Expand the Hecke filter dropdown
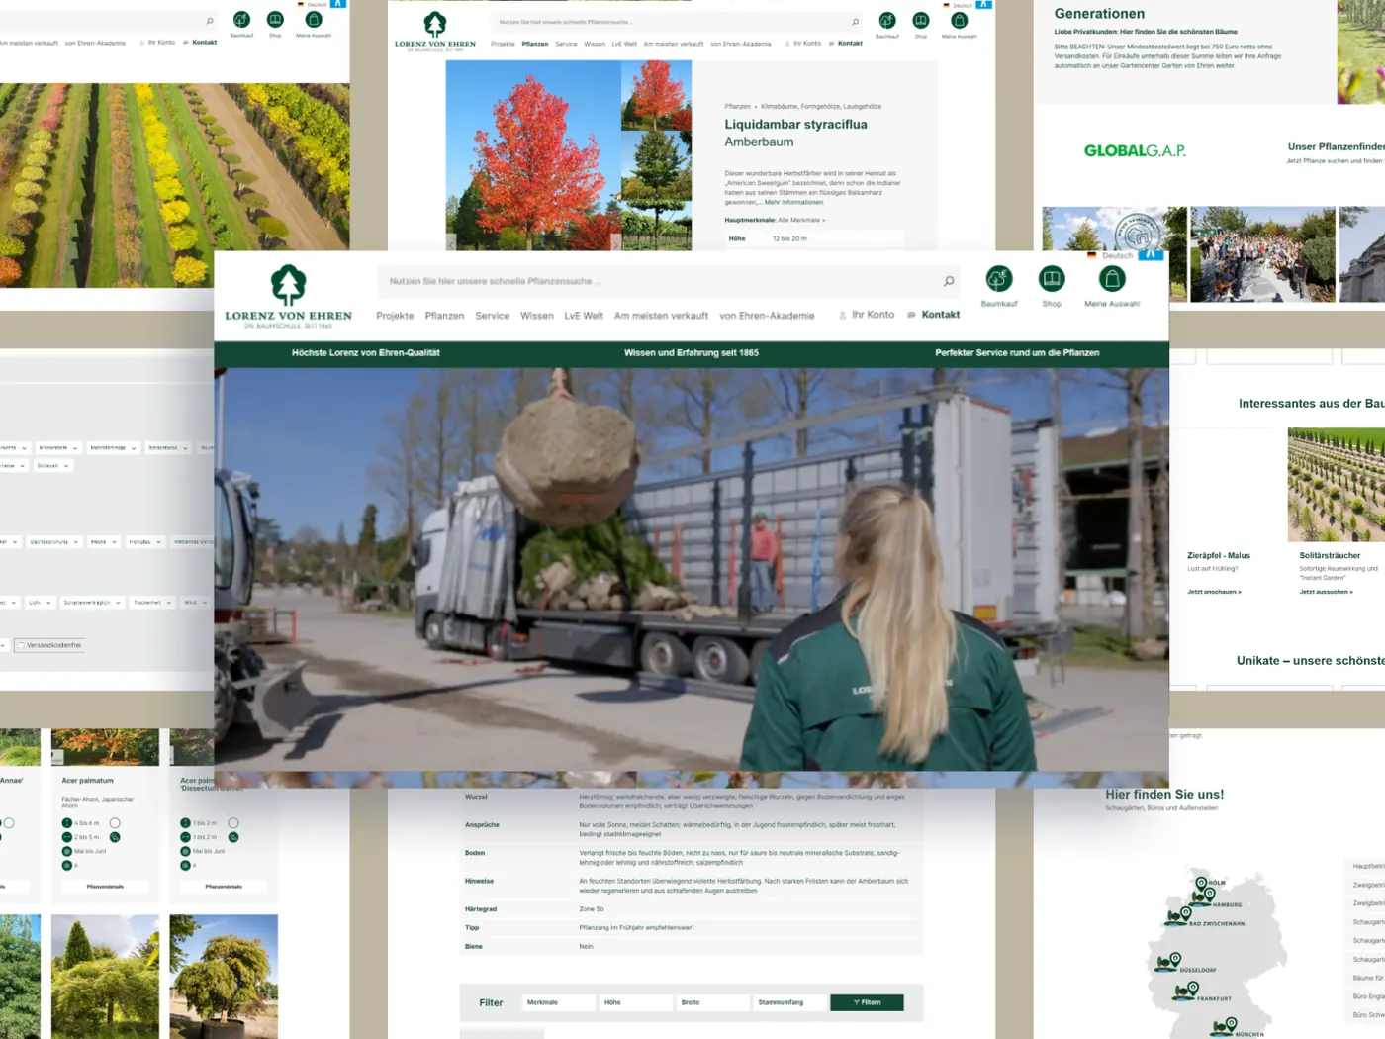 point(103,542)
